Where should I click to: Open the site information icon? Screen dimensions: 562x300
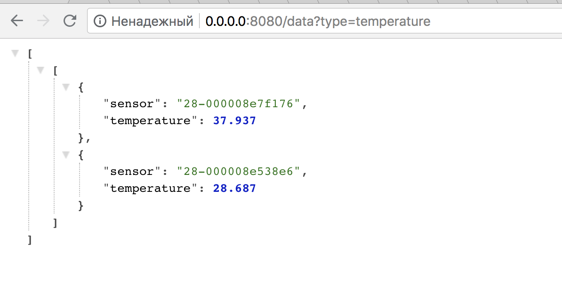coord(100,21)
